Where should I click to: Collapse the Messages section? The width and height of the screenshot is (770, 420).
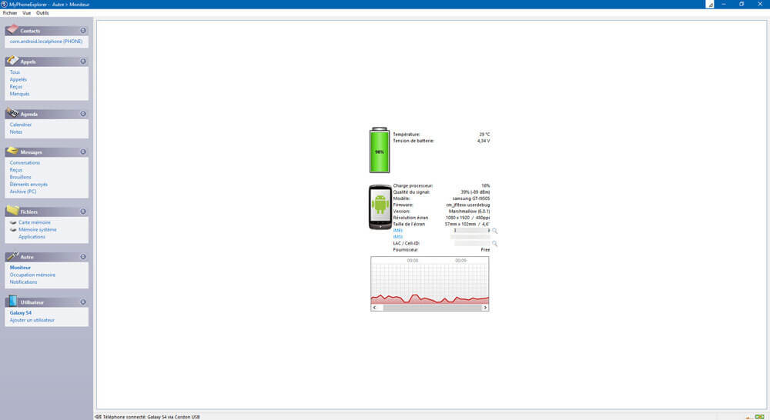(83, 152)
